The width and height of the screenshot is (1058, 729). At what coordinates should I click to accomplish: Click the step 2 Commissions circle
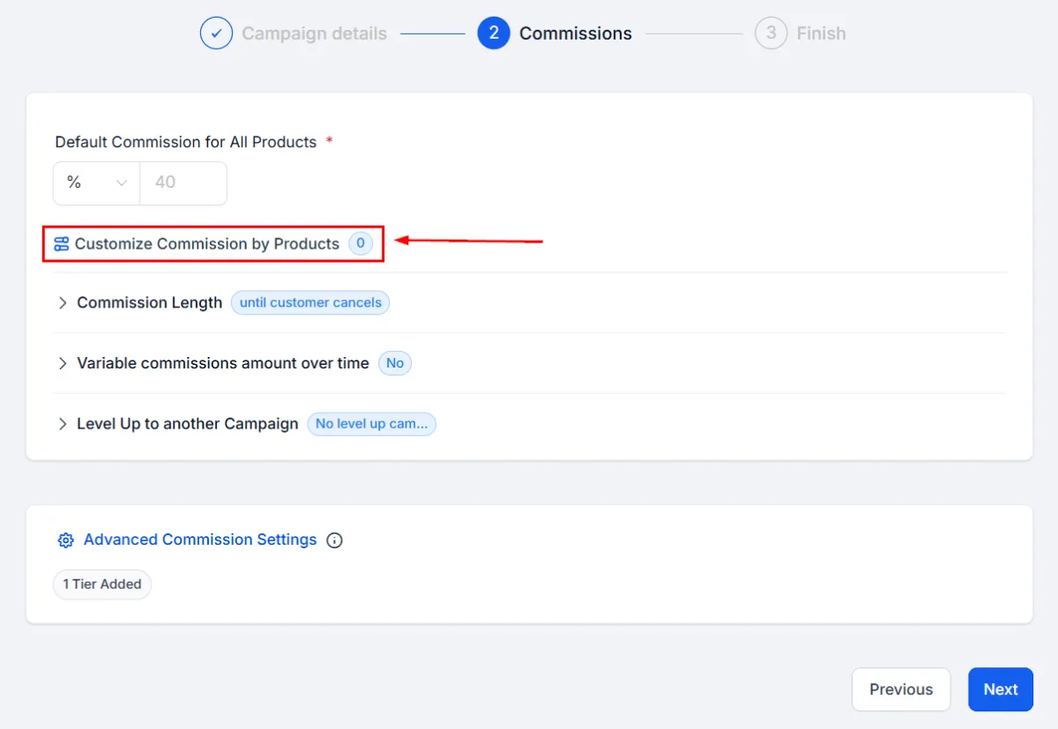pos(494,33)
